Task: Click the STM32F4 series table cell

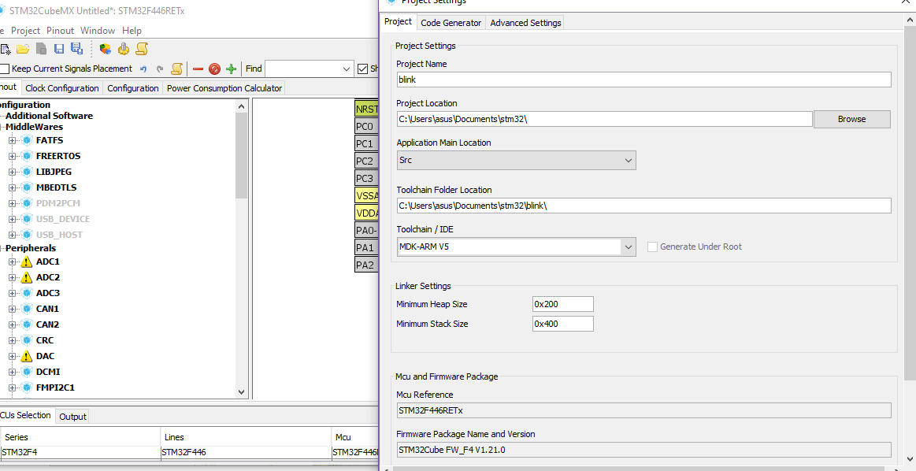Action: click(80, 452)
